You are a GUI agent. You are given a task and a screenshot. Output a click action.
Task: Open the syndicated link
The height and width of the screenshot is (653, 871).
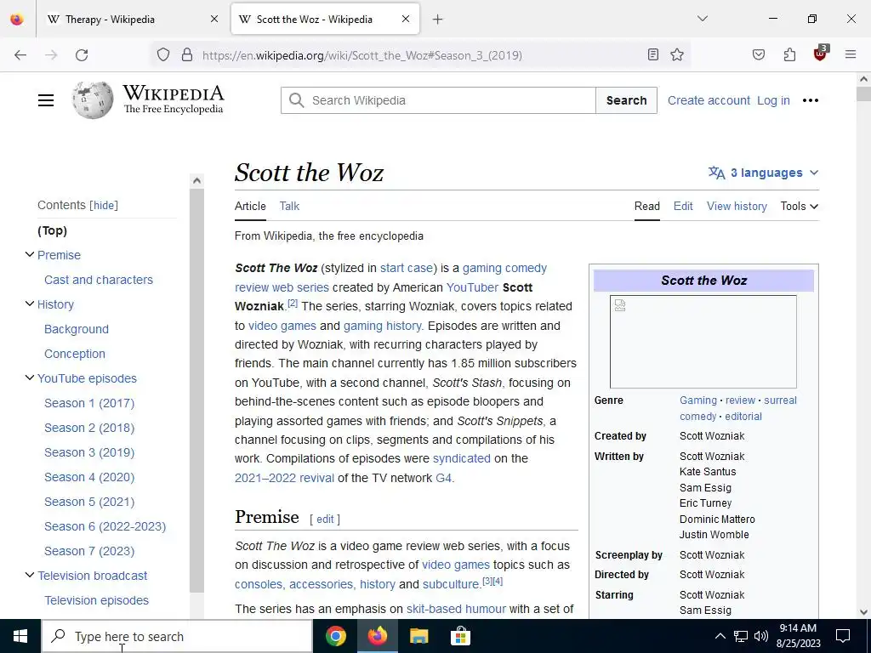462,458
